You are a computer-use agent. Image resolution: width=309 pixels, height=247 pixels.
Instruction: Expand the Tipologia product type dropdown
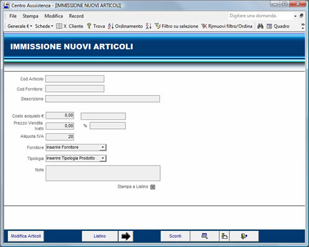pos(103,158)
